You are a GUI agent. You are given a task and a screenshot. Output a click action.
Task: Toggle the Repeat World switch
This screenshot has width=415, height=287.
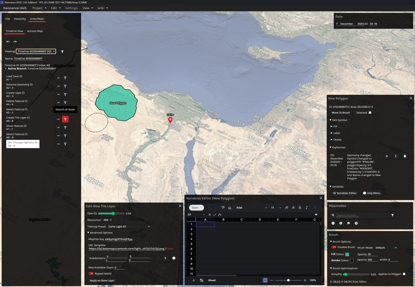[x=91, y=274]
